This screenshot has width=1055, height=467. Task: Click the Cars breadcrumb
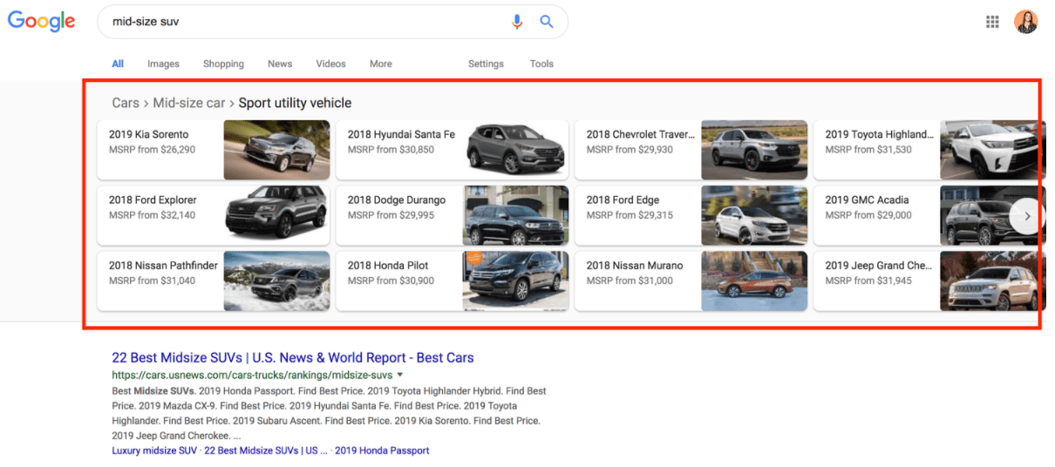point(126,103)
